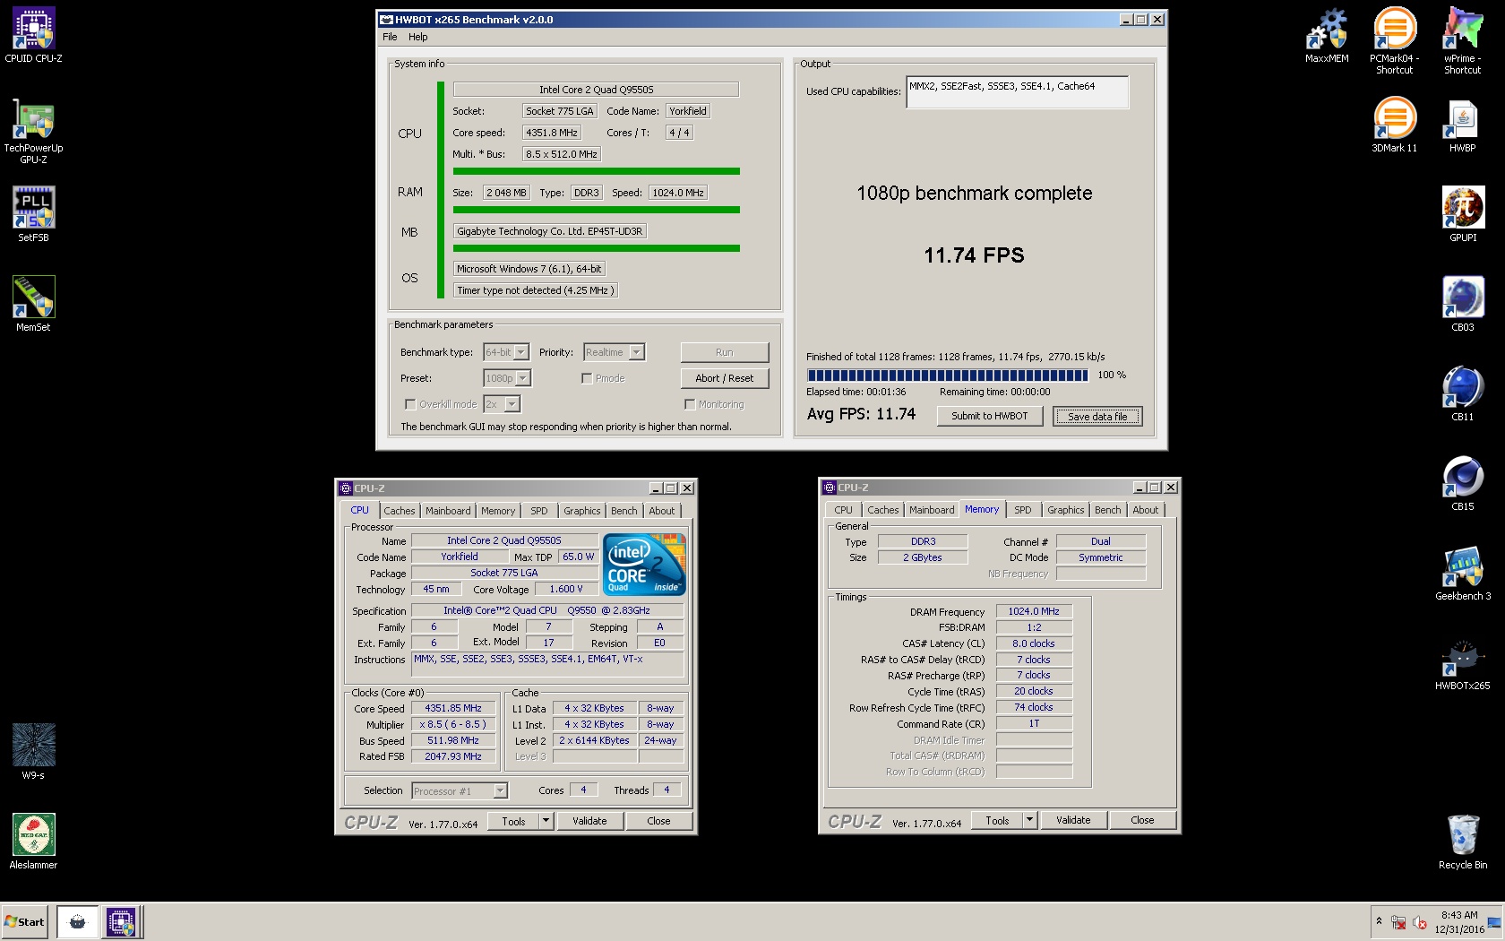The image size is (1505, 941).
Task: Click Intel Core 2 Quad logo
Action: (644, 564)
